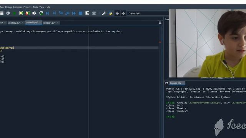This screenshot has width=246, height=138.
Task: Run the file with the green play icon
Action: click(x=15, y=13)
